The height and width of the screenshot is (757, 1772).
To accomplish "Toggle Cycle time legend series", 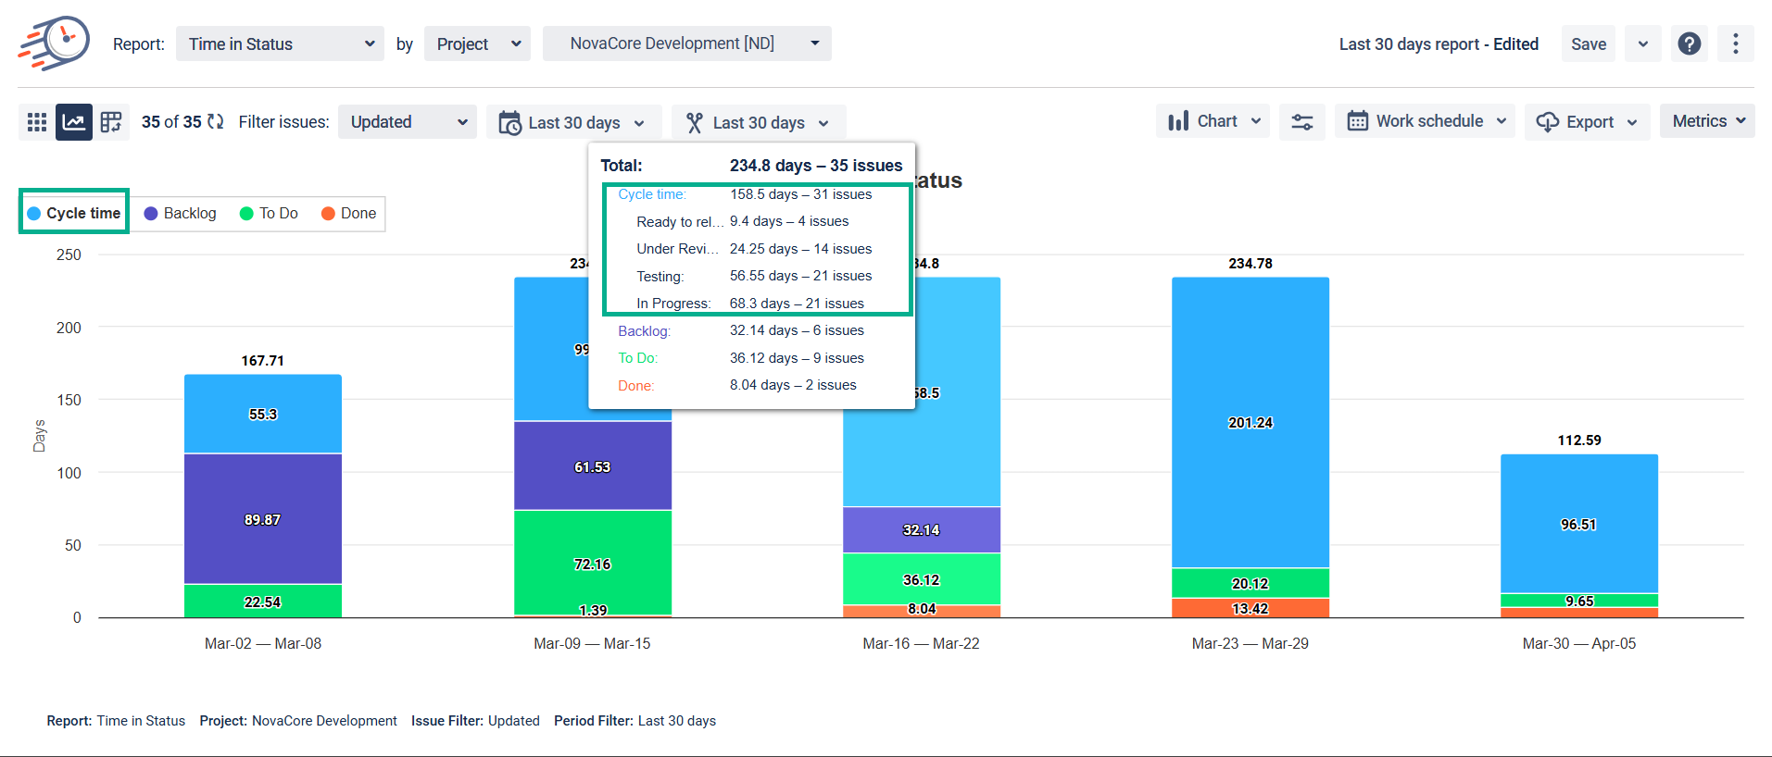I will click(x=74, y=213).
